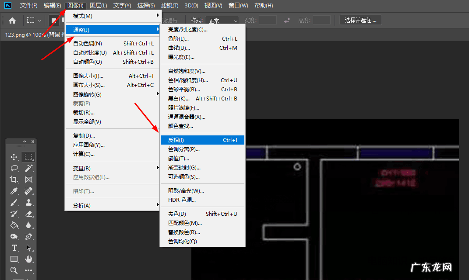Select the Paint Bucket tool

point(14,225)
